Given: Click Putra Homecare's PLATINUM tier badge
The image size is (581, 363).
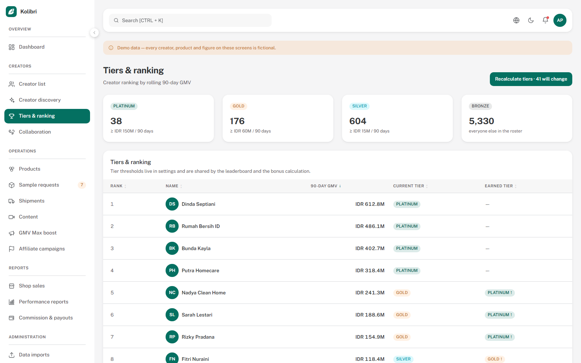Looking at the screenshot, I should (x=407, y=270).
